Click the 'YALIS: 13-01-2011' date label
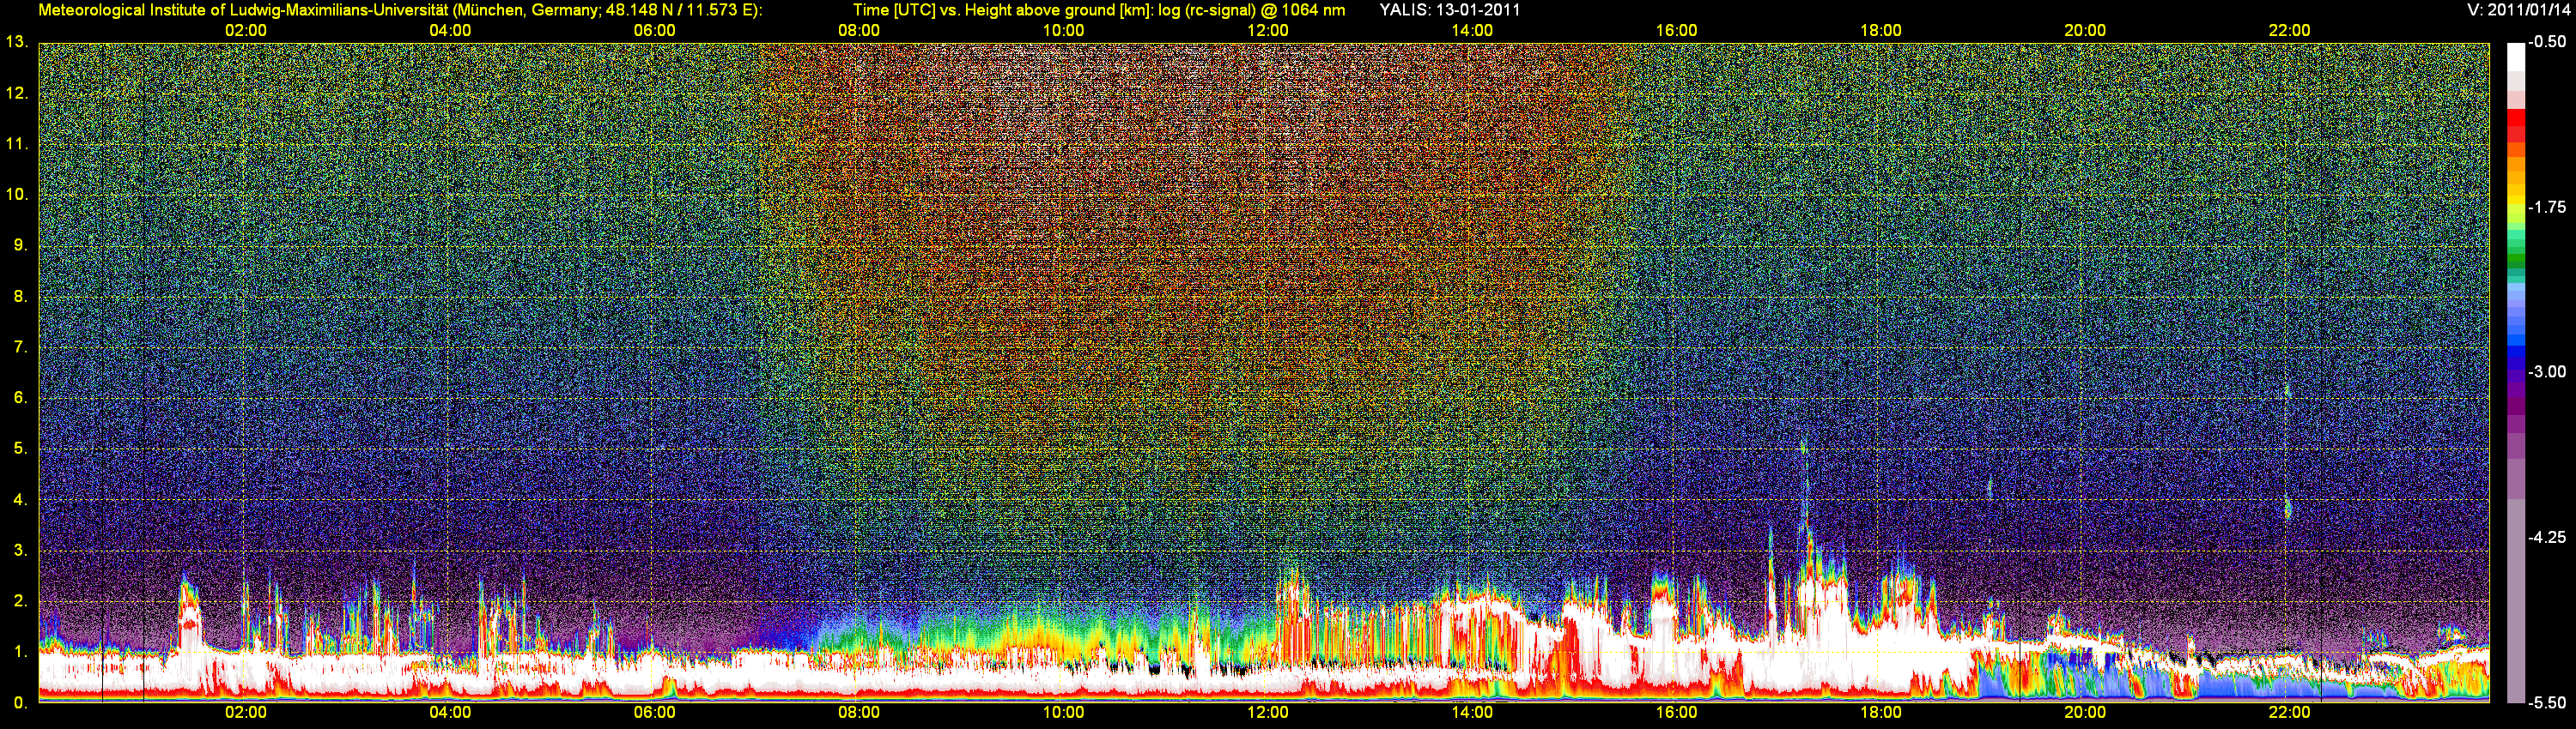2576x729 pixels. click(x=1450, y=10)
